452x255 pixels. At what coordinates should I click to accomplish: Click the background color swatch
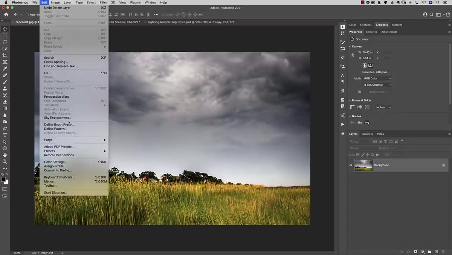pos(6,182)
